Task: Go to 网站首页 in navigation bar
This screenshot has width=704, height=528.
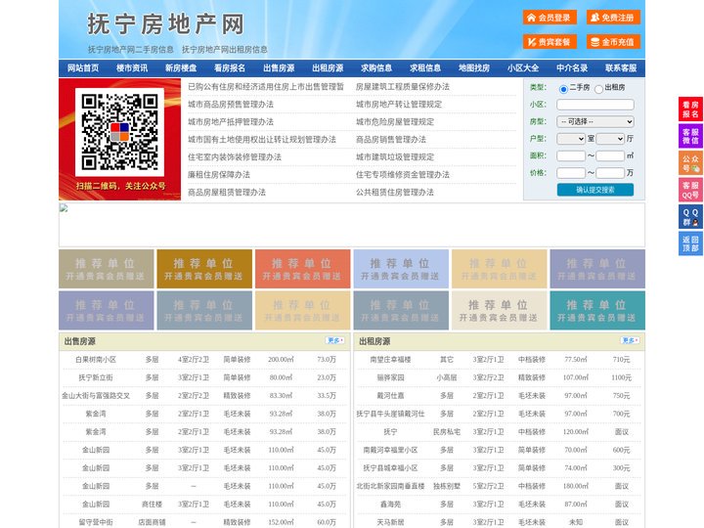Action: (83, 68)
